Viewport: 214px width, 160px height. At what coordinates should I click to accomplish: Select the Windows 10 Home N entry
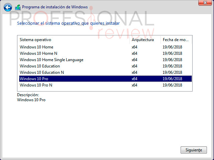[38, 53]
